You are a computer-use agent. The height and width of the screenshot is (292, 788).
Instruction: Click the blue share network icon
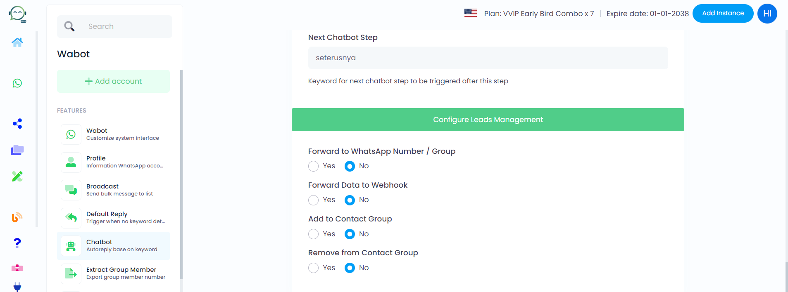coord(17,123)
